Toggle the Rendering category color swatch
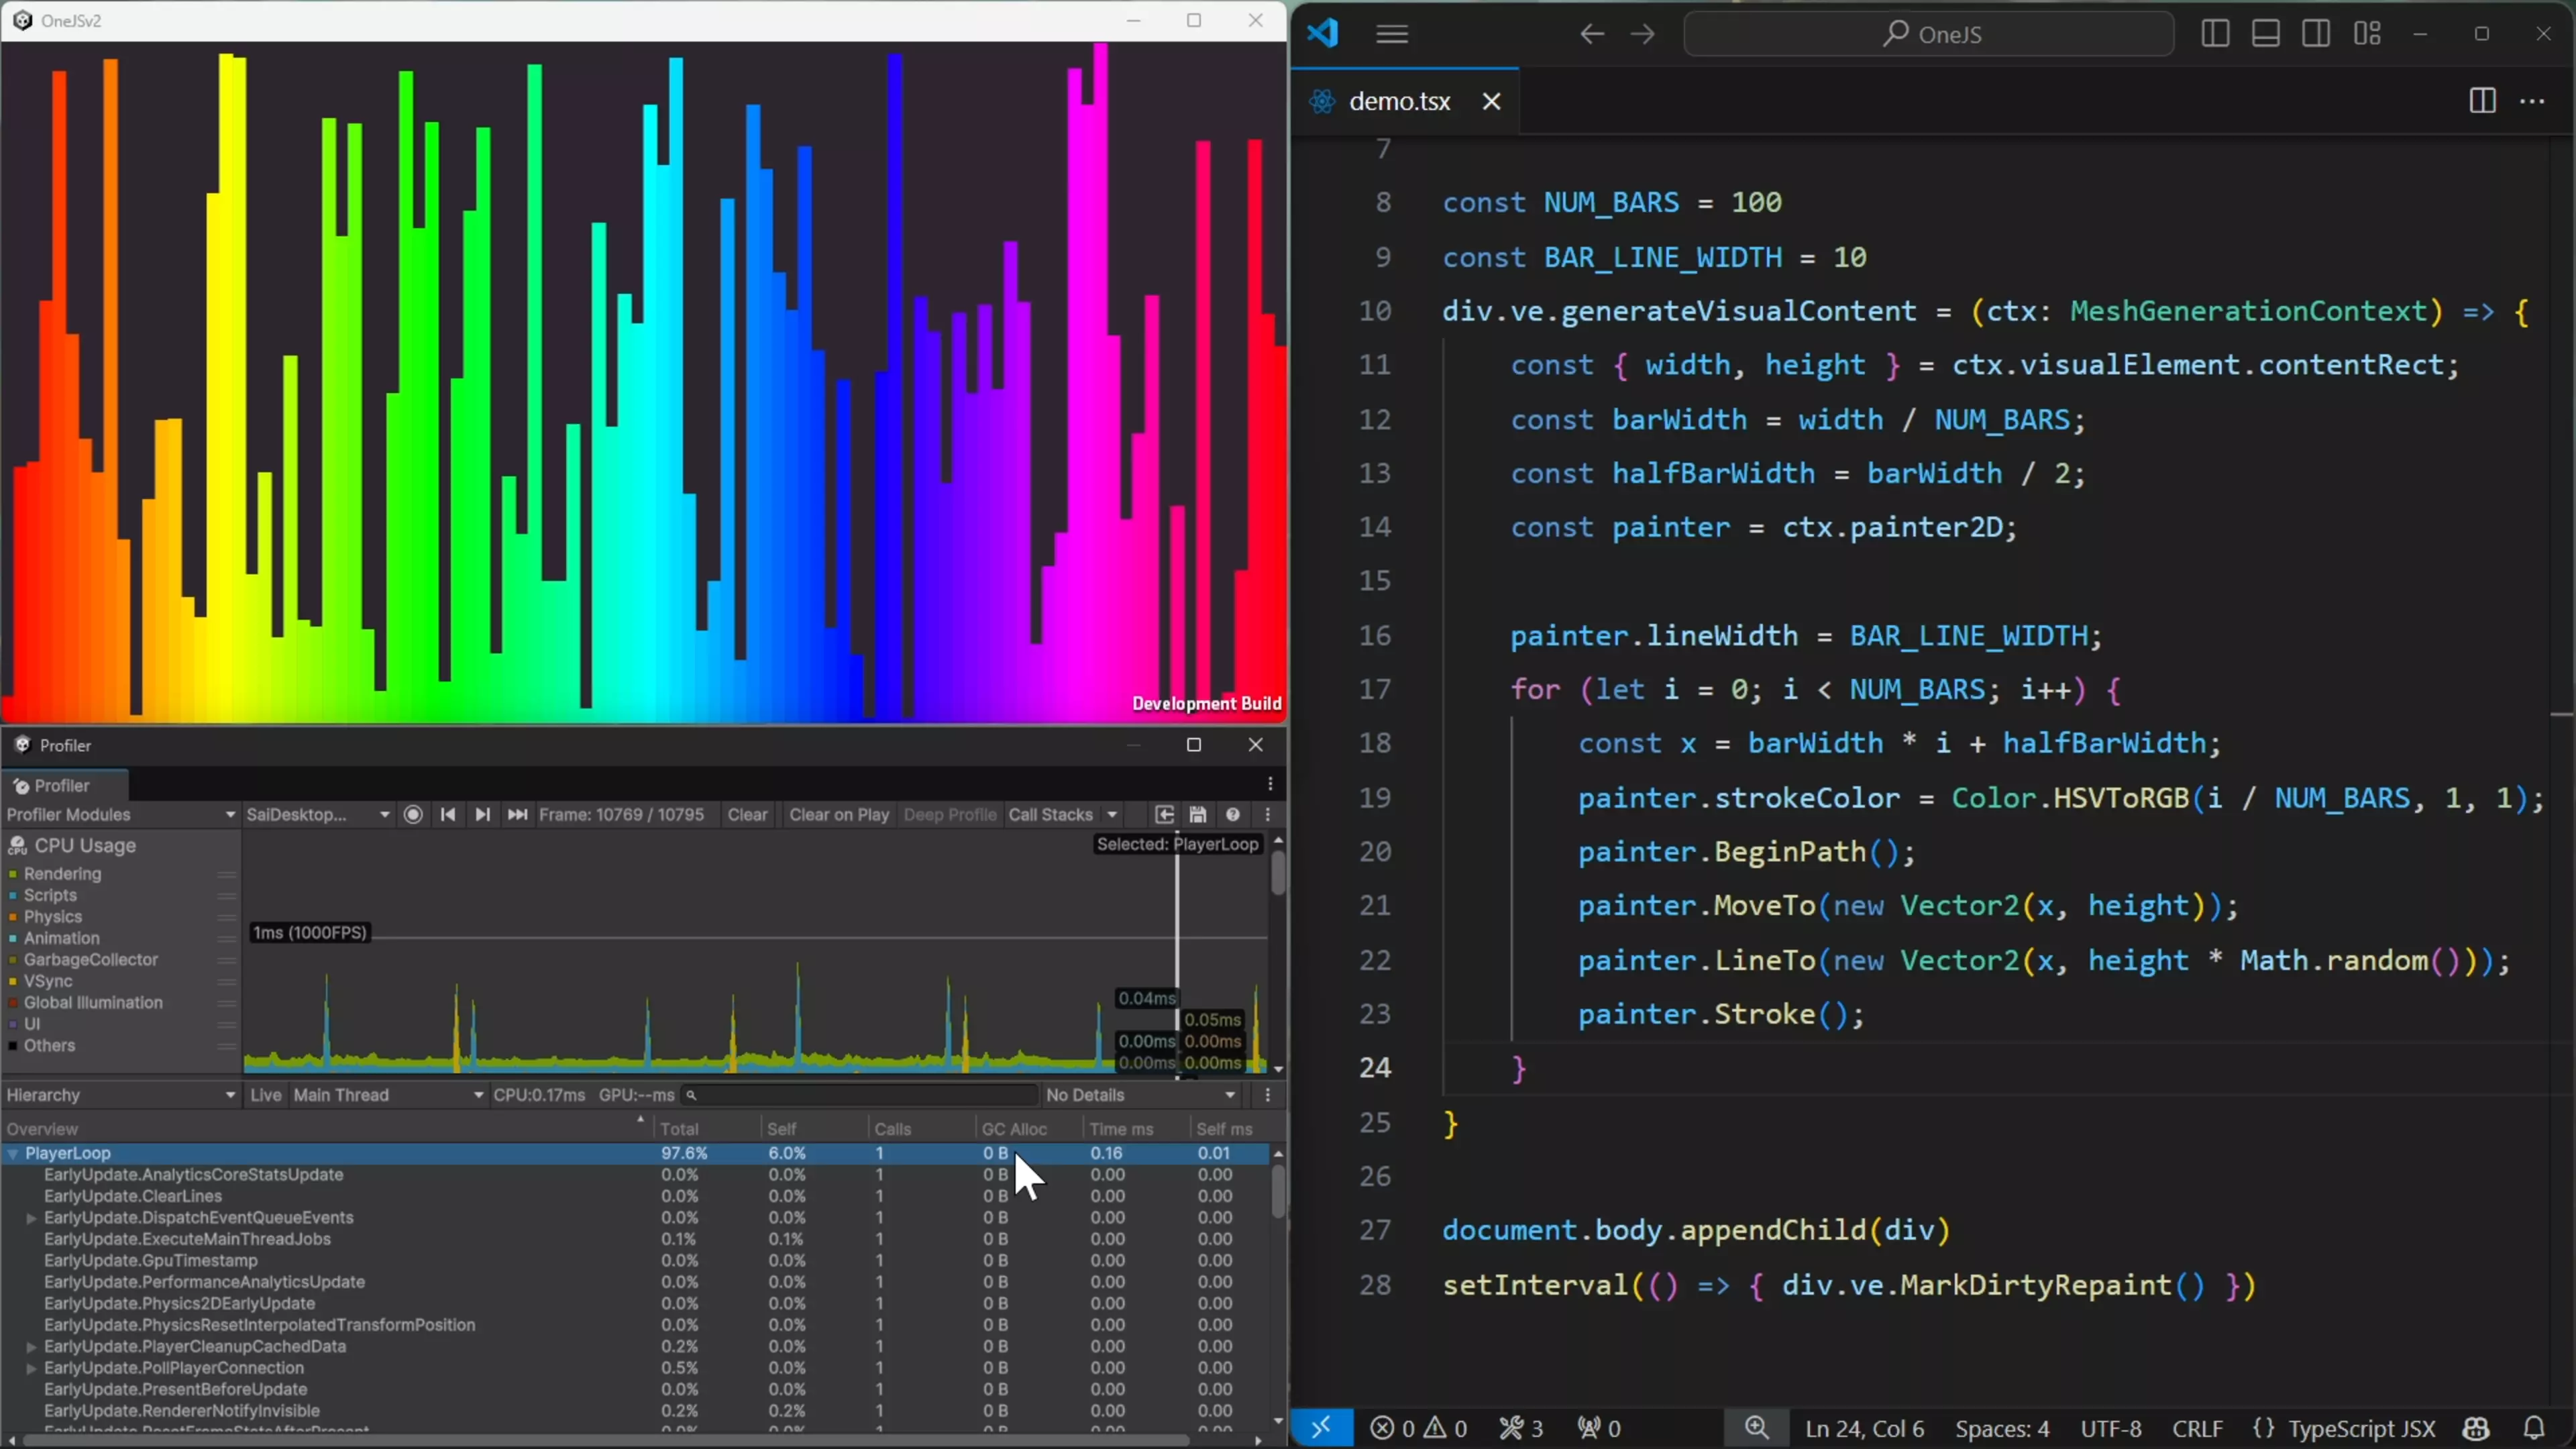The height and width of the screenshot is (1449, 2576). tap(13, 874)
